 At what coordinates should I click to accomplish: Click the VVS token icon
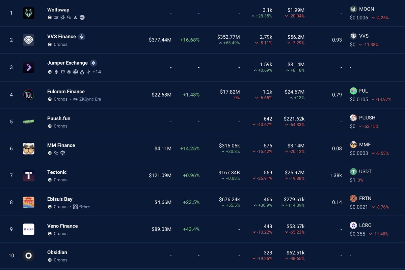tap(353, 36)
